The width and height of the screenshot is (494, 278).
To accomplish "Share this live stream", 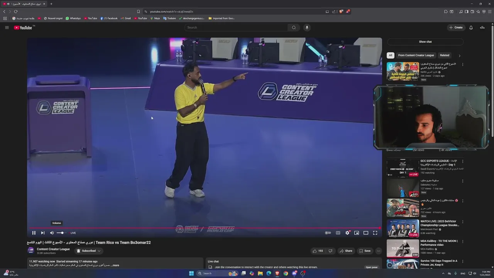I will [346, 251].
